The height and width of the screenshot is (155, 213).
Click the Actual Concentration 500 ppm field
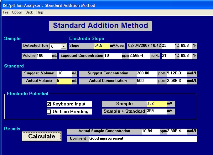[x=147, y=81]
